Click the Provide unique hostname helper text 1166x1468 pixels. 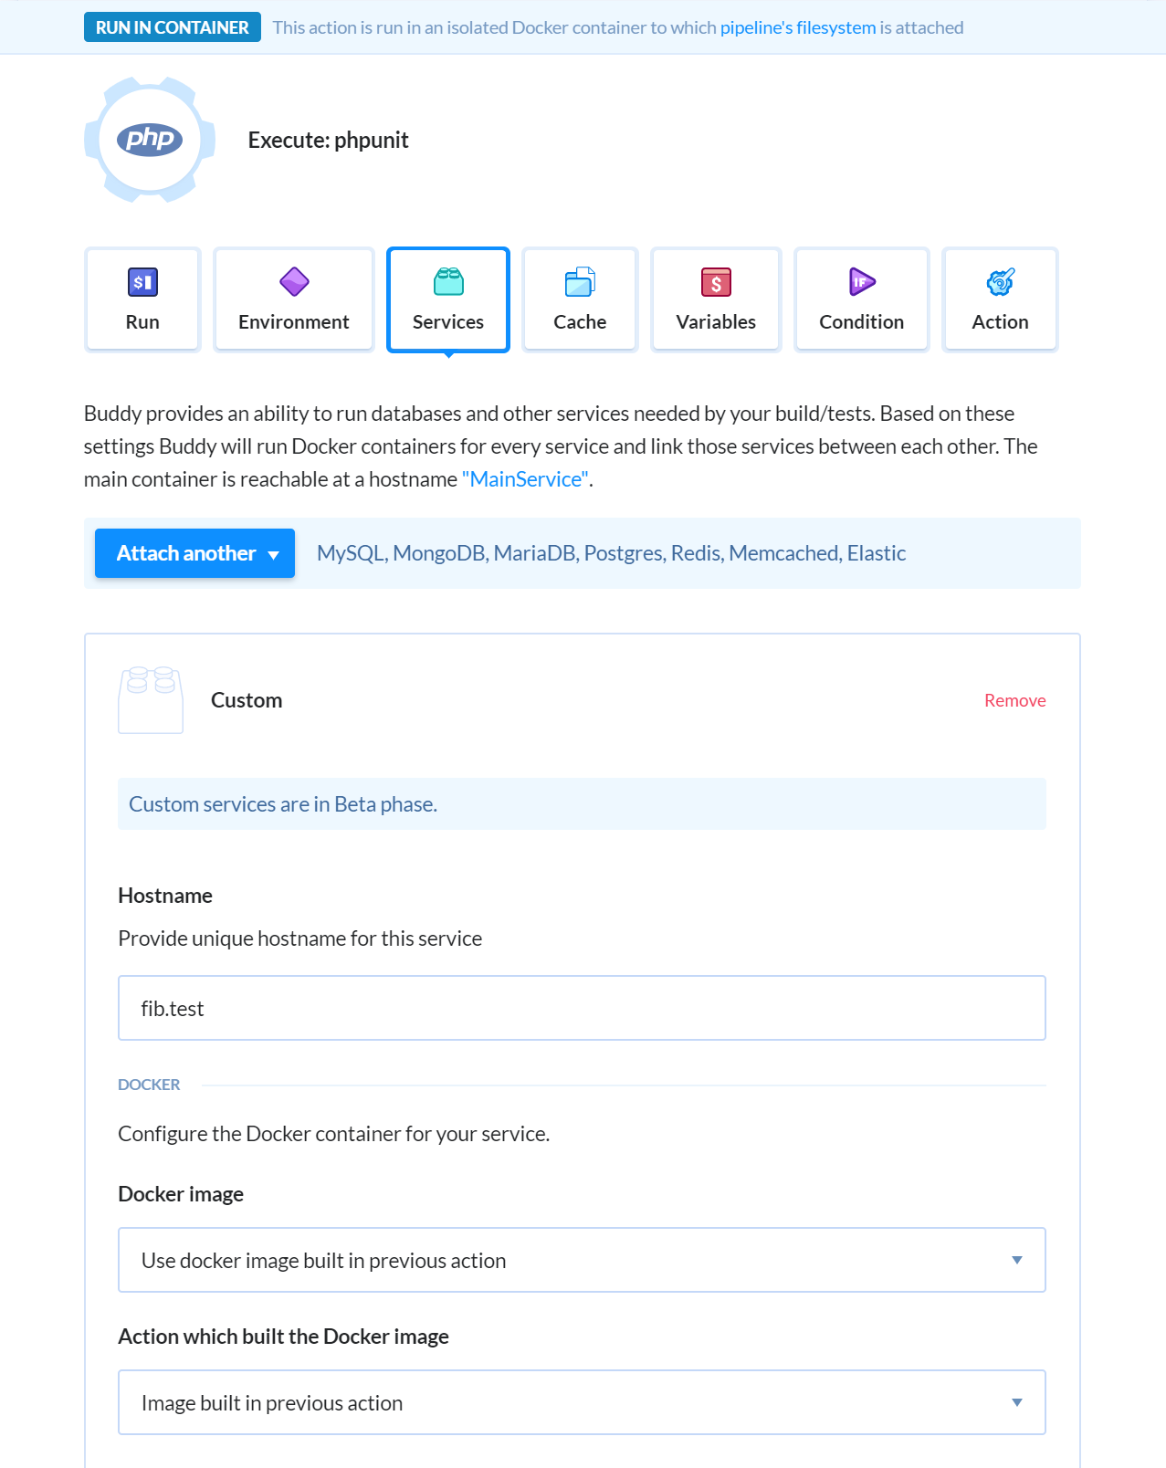pyautogui.click(x=300, y=938)
